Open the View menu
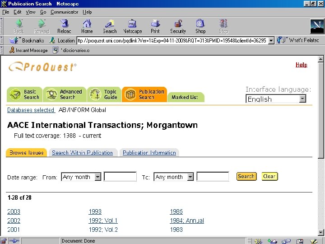The width and height of the screenshot is (325, 244). pyautogui.click(x=31, y=12)
